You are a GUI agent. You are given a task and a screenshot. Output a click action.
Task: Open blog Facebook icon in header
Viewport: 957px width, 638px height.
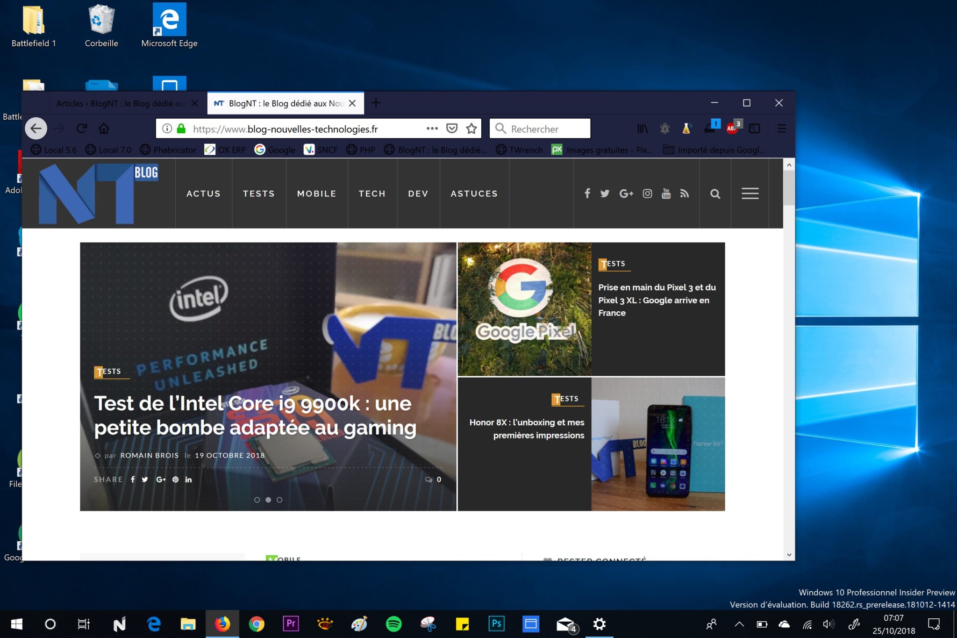pyautogui.click(x=587, y=193)
